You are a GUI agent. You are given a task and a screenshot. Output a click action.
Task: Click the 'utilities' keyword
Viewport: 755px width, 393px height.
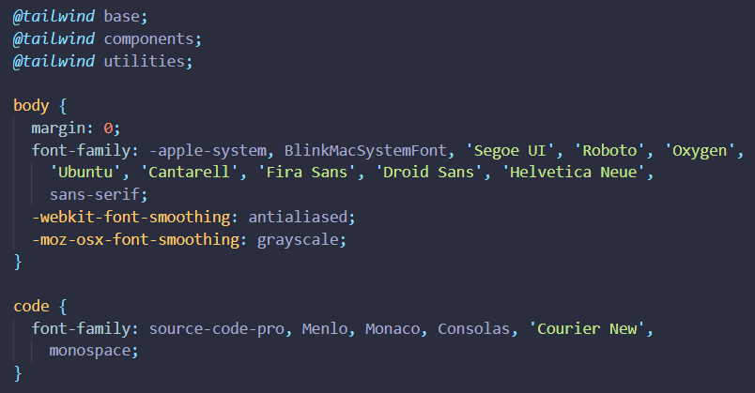145,61
